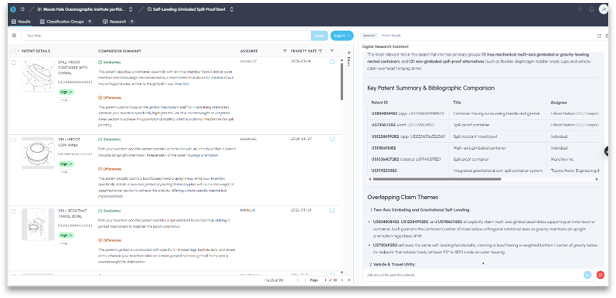Click the Ask about the search's patents field
This screenshot has width=616, height=298.
[x=472, y=275]
